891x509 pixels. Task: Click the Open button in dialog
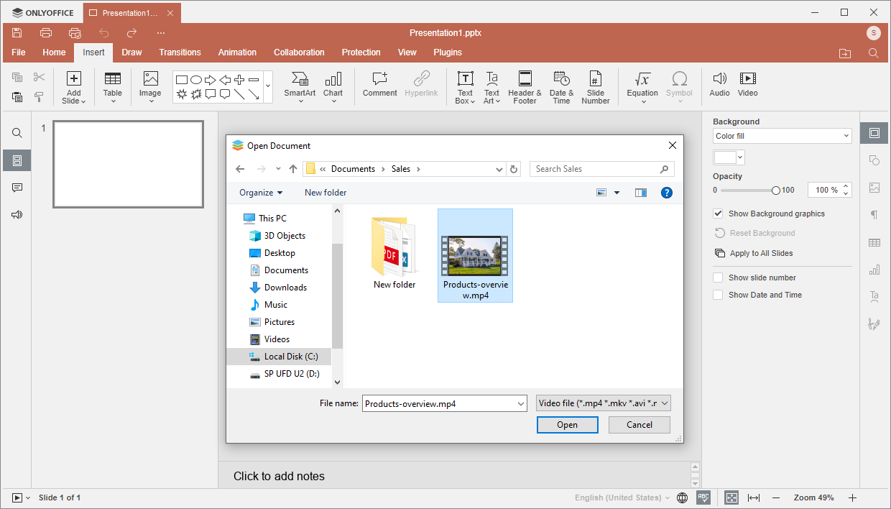567,425
